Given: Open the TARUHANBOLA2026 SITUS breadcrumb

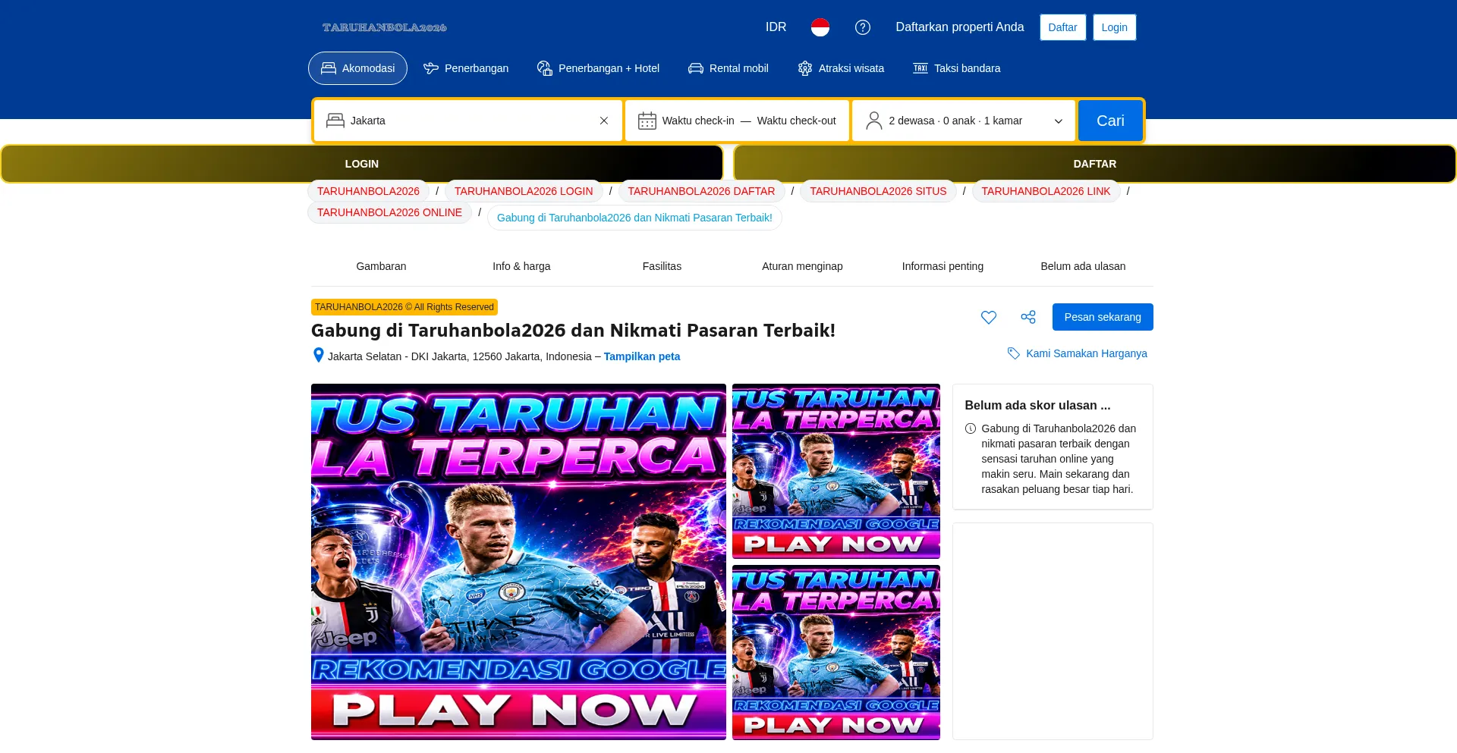Looking at the screenshot, I should coord(878,191).
